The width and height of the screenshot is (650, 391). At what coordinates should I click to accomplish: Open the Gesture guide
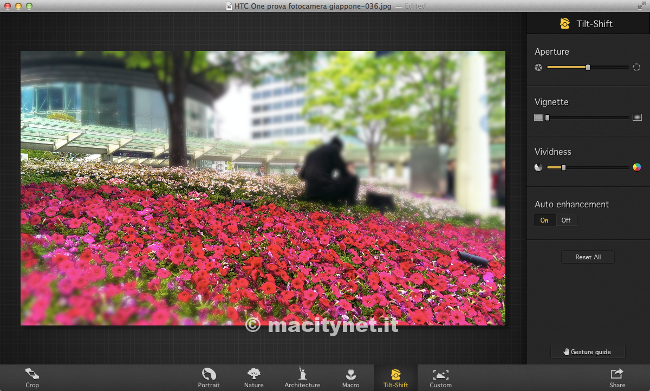pyautogui.click(x=588, y=352)
